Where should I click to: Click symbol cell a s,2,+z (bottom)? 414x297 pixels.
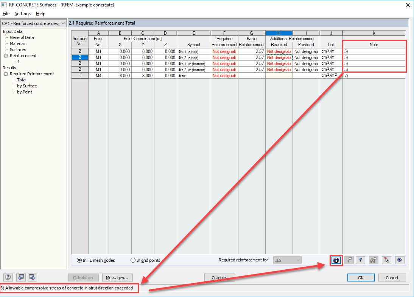click(194, 70)
